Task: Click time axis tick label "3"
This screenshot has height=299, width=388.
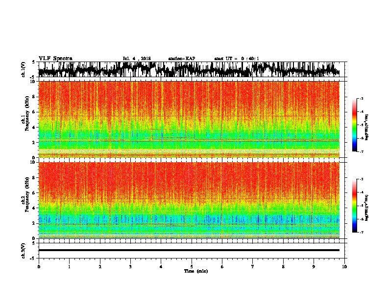Action: coord(130,267)
